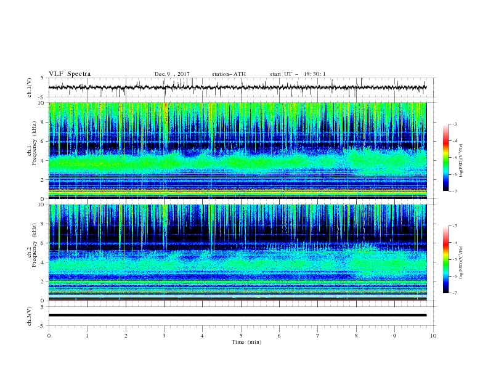Click the "-5" tick on ch.1 colorbar
Viewport: 488px width, 377px height.
[454, 158]
